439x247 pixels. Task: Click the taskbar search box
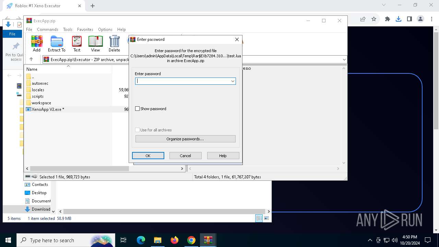pyautogui.click(x=66, y=240)
